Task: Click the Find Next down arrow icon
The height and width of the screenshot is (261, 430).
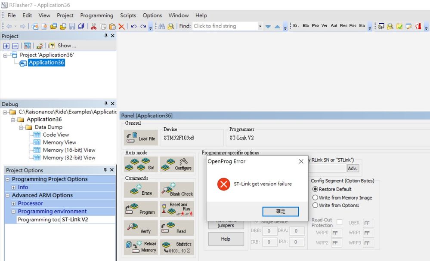Action: 268,26
